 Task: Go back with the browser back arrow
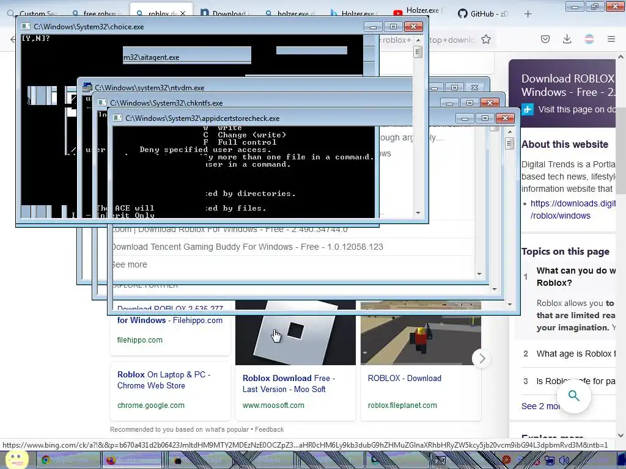pyautogui.click(x=13, y=39)
